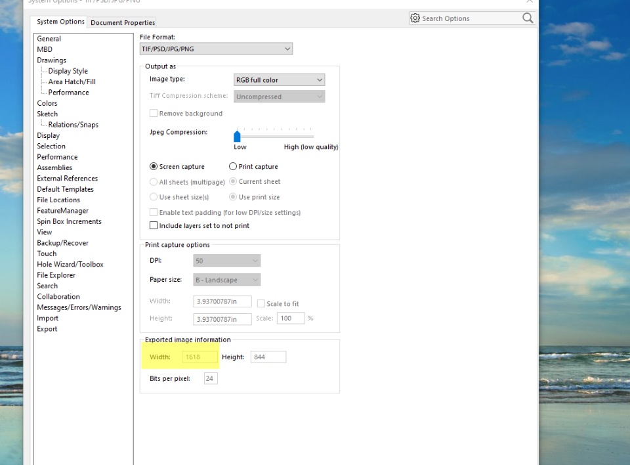The image size is (630, 465).
Task: Open the Tiff Compression scheme dropdown
Action: (x=280, y=97)
